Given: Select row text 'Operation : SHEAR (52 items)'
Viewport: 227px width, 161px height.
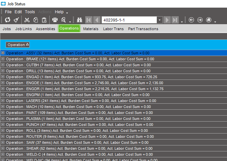Looking at the screenshot, I should 31,148.
